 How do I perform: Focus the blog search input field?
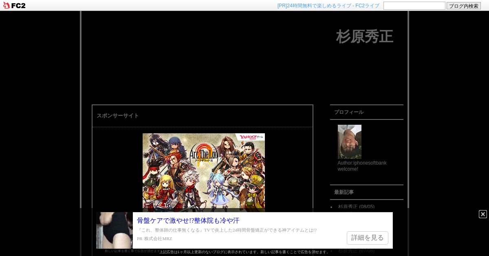[414, 6]
